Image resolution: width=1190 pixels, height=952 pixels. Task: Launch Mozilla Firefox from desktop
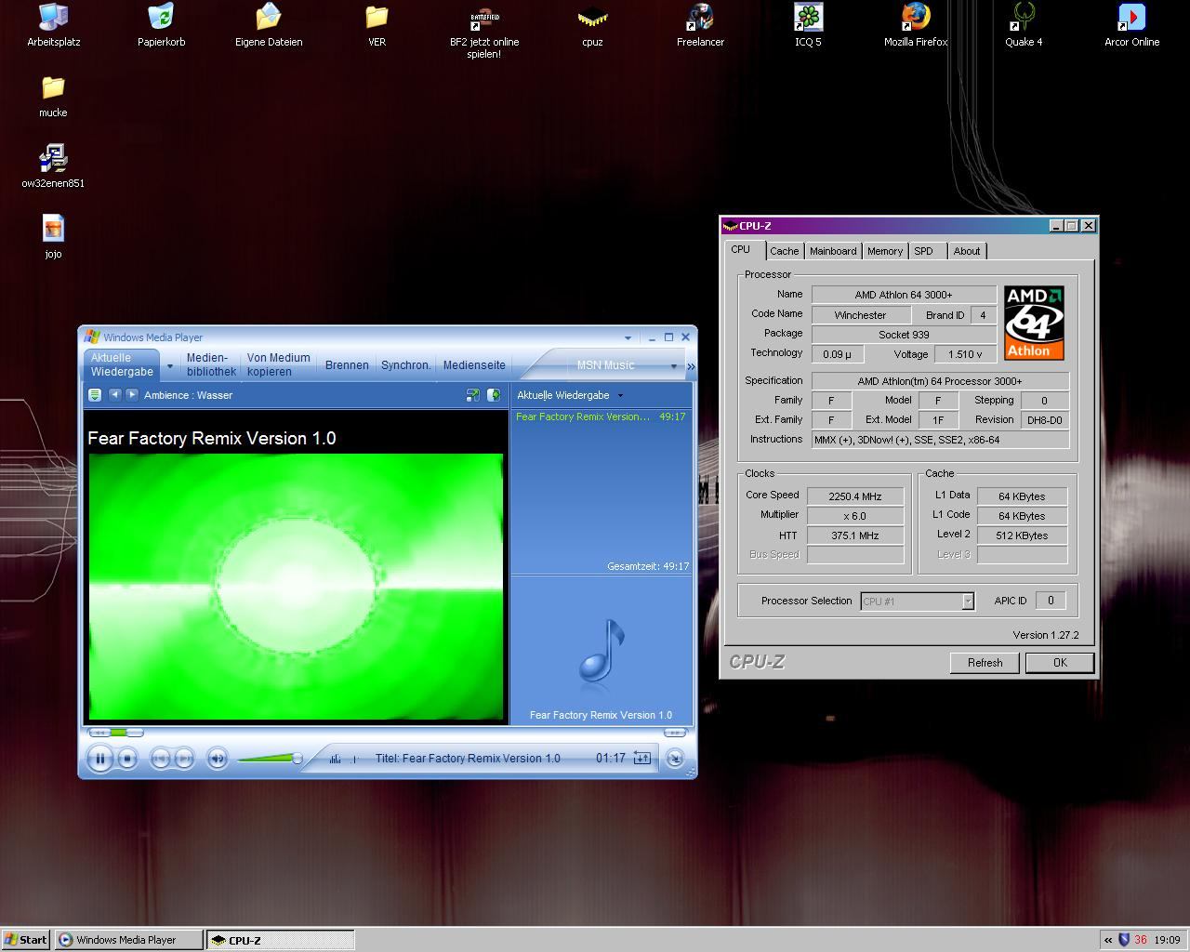916,25
